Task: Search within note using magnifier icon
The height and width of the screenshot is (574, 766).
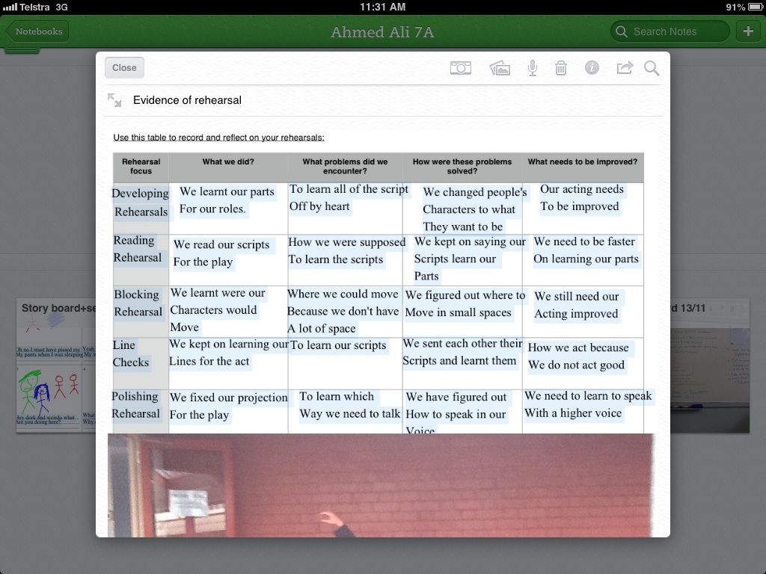Action: pos(652,68)
